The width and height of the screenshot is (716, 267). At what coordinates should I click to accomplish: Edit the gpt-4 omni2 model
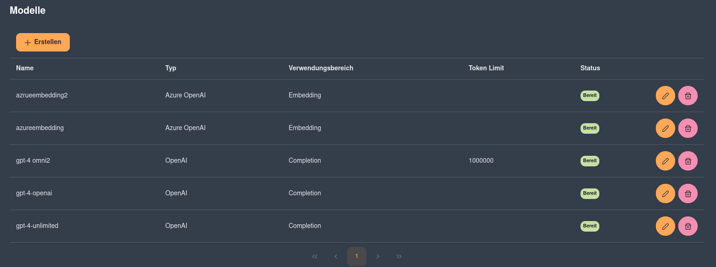(x=665, y=161)
